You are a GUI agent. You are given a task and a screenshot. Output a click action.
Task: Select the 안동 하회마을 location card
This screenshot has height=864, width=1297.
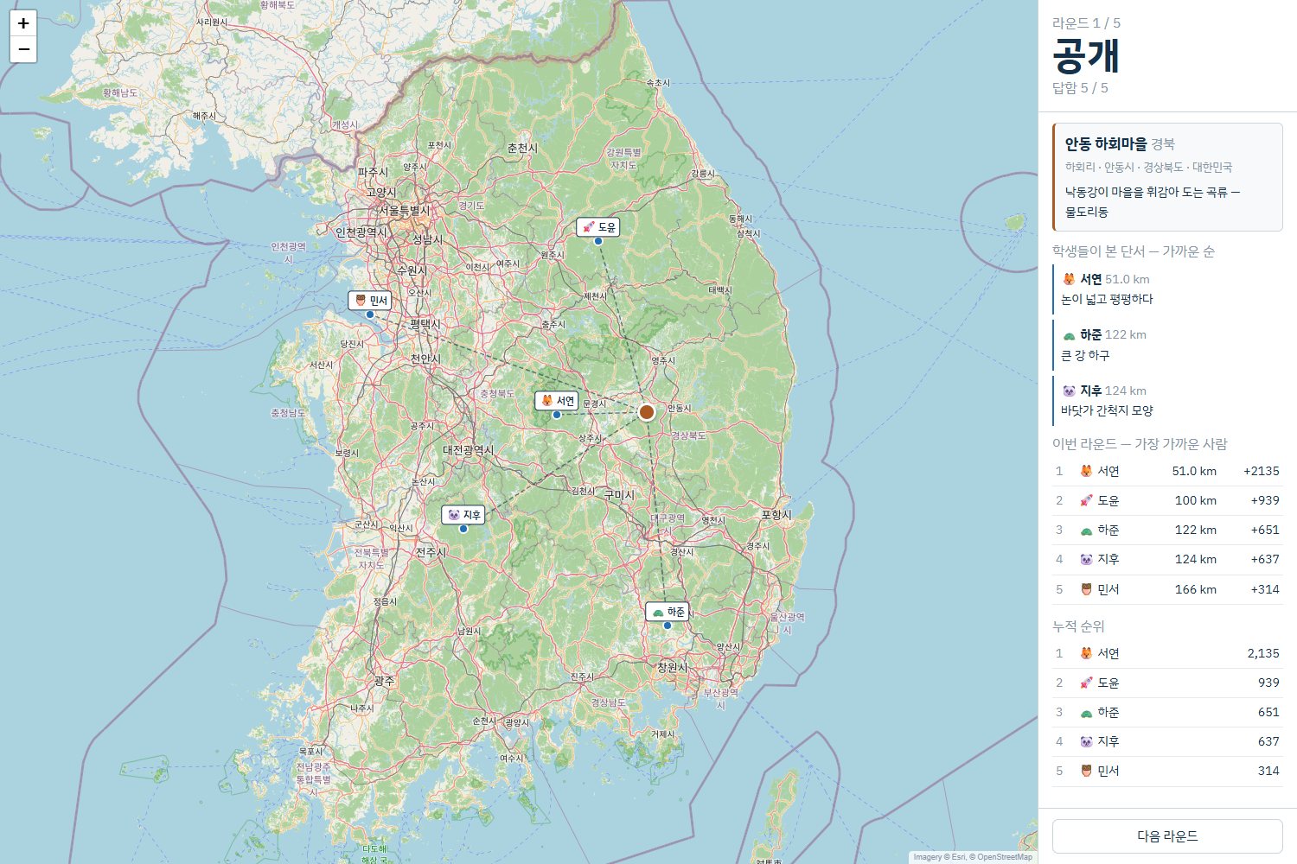click(1167, 177)
